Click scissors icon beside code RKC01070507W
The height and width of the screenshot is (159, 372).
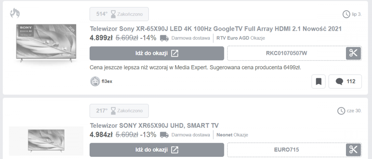pyautogui.click(x=353, y=53)
